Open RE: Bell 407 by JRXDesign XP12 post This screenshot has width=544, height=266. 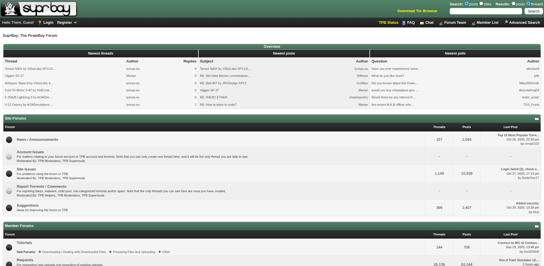point(223,83)
